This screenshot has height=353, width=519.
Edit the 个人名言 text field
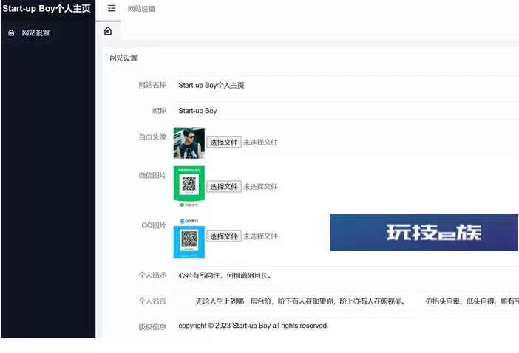pos(346,301)
